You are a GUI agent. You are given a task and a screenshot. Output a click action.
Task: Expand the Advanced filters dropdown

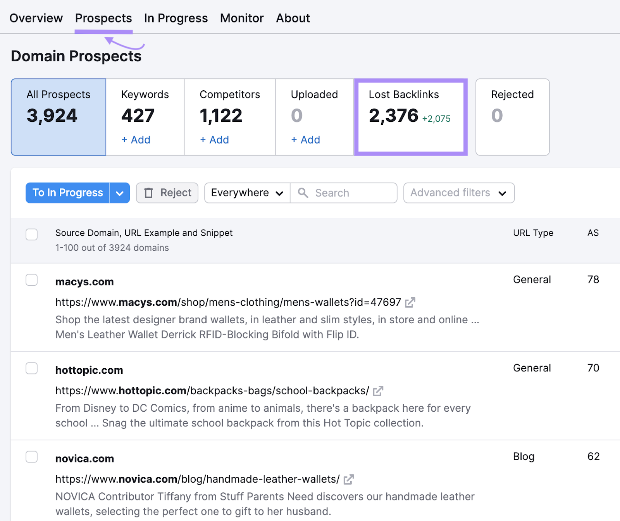tap(458, 193)
